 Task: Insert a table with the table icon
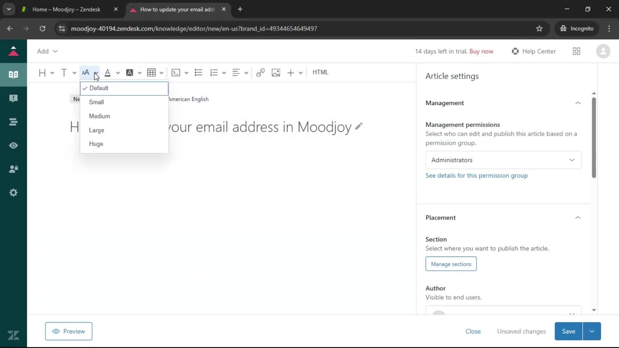tap(151, 72)
